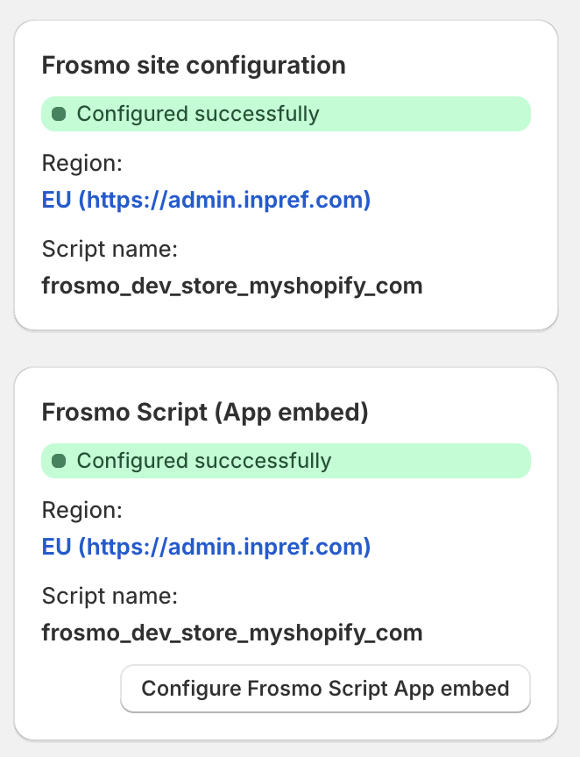Click the script name frosmo_dev_store_myshopify_com in bottom card
The height and width of the screenshot is (757, 580).
click(232, 632)
